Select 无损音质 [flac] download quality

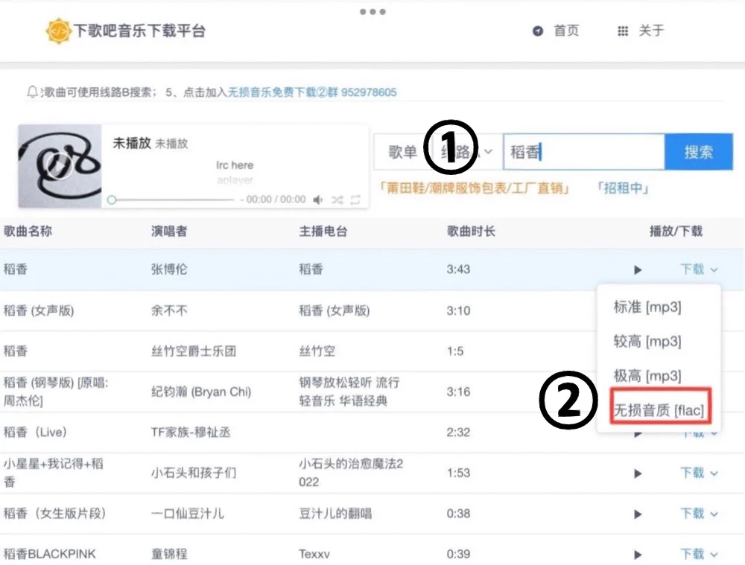[x=659, y=409]
